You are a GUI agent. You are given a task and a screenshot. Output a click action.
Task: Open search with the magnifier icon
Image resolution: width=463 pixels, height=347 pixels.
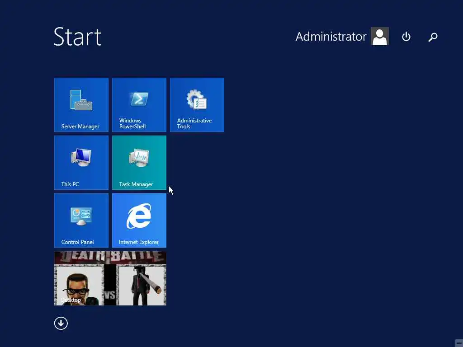[433, 37]
